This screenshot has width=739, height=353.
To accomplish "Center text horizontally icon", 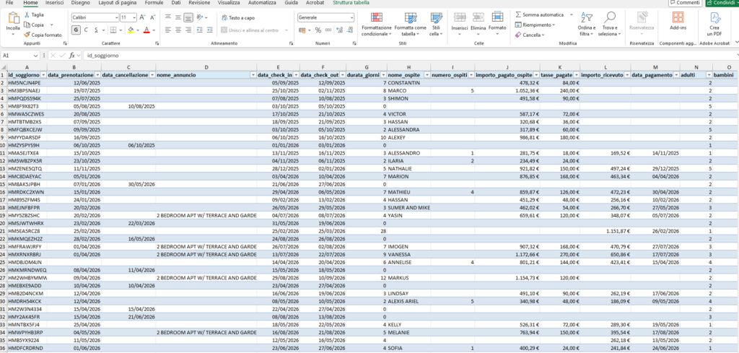I will pos(178,30).
